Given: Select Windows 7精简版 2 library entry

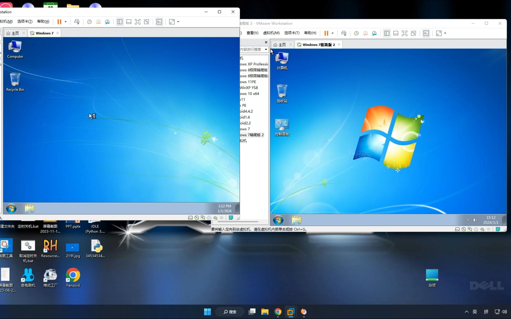Looking at the screenshot, I should click(252, 135).
